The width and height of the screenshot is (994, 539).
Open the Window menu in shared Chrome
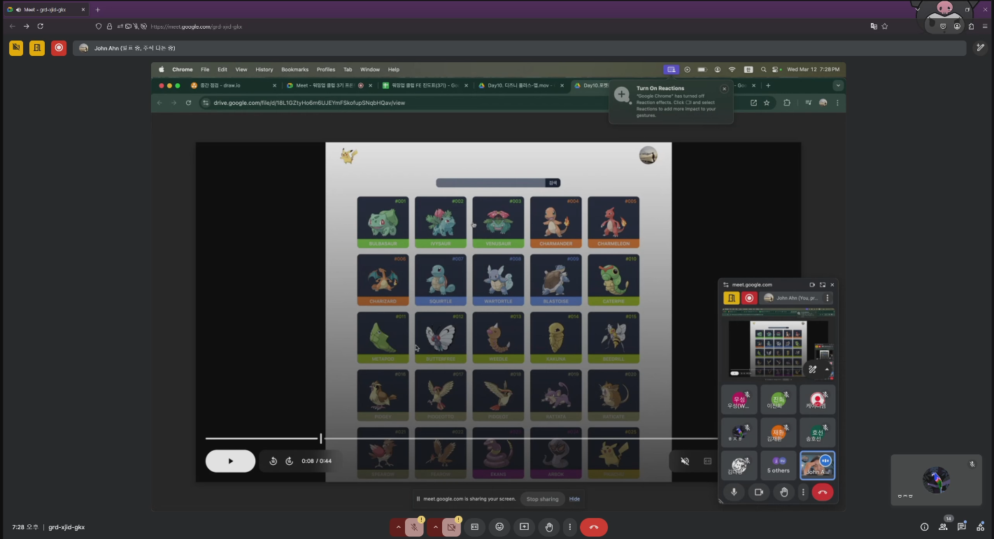(x=370, y=69)
